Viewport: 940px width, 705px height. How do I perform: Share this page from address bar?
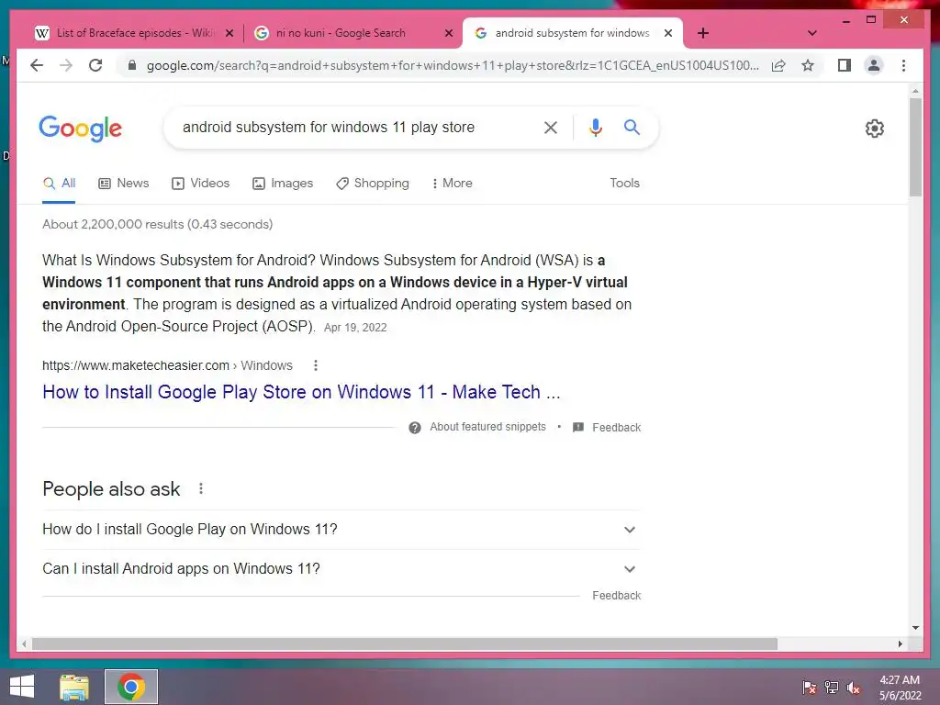point(778,65)
